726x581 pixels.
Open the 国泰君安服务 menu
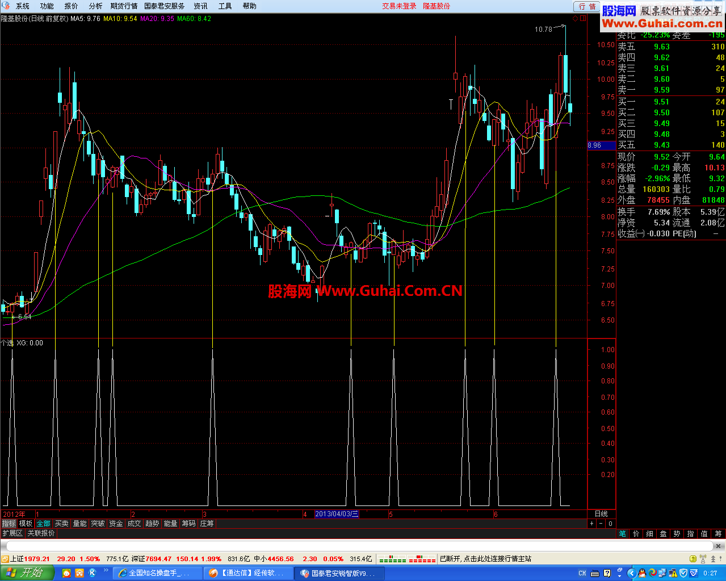click(165, 6)
